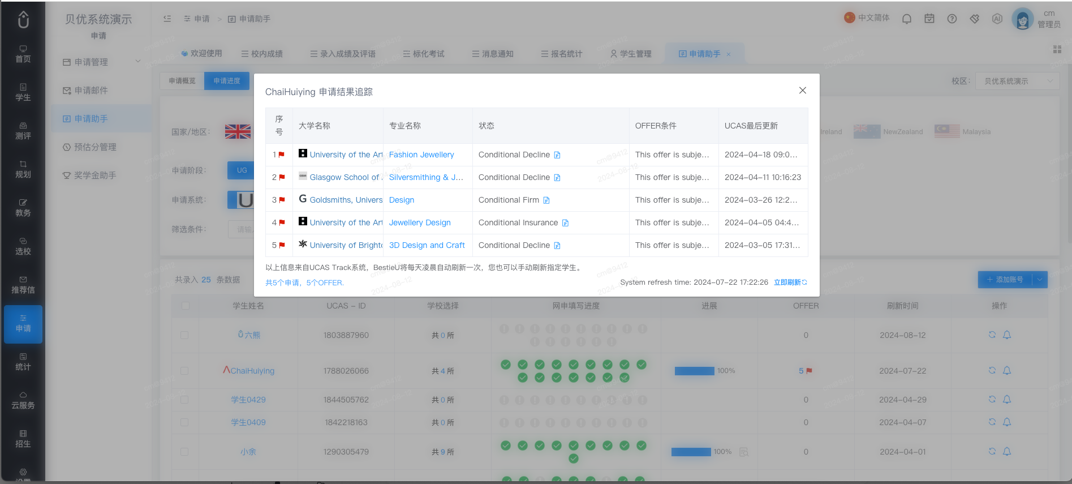1072x484 pixels.
Task: Click the help question mark icon
Action: pos(952,19)
